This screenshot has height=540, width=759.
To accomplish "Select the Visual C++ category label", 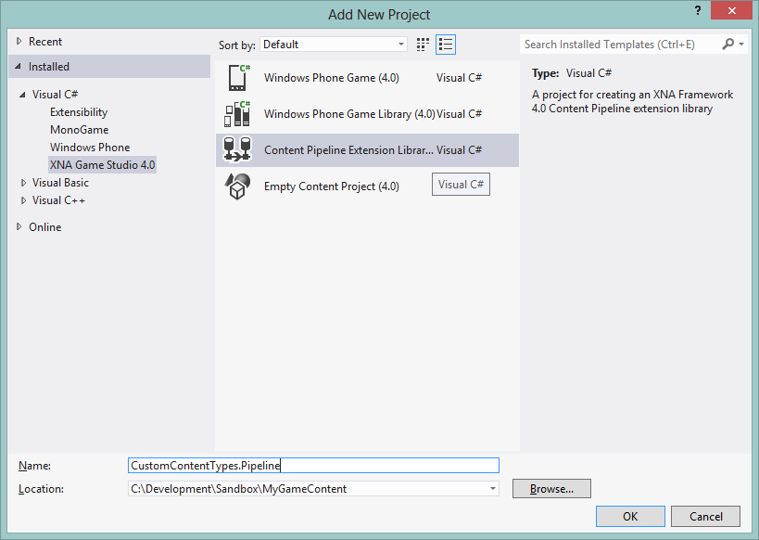I will tap(58, 200).
